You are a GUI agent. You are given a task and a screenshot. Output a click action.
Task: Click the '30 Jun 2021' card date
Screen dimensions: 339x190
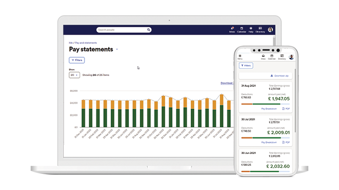tap(249, 153)
